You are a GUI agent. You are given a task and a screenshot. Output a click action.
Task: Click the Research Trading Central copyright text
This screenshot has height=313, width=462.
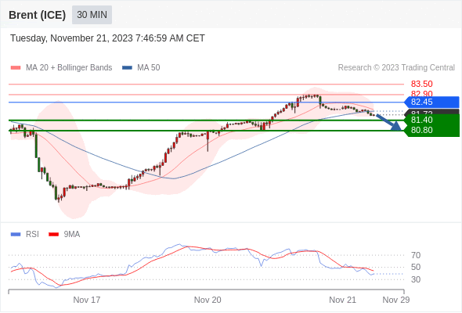click(396, 68)
